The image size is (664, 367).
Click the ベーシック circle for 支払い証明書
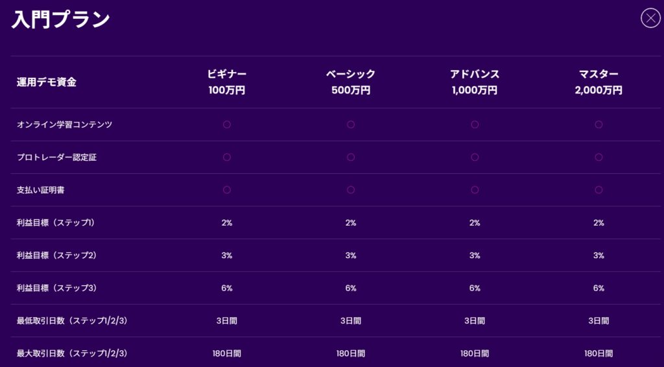[x=351, y=190]
